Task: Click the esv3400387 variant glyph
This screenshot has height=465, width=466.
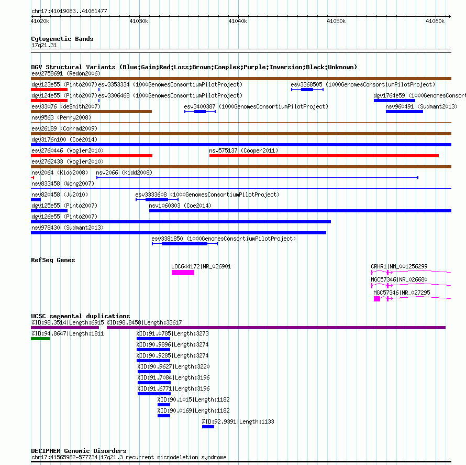Action: coord(199,112)
